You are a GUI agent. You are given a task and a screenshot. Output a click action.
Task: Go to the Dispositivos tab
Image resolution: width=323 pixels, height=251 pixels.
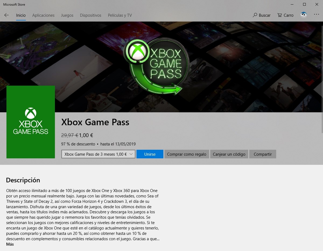click(90, 15)
